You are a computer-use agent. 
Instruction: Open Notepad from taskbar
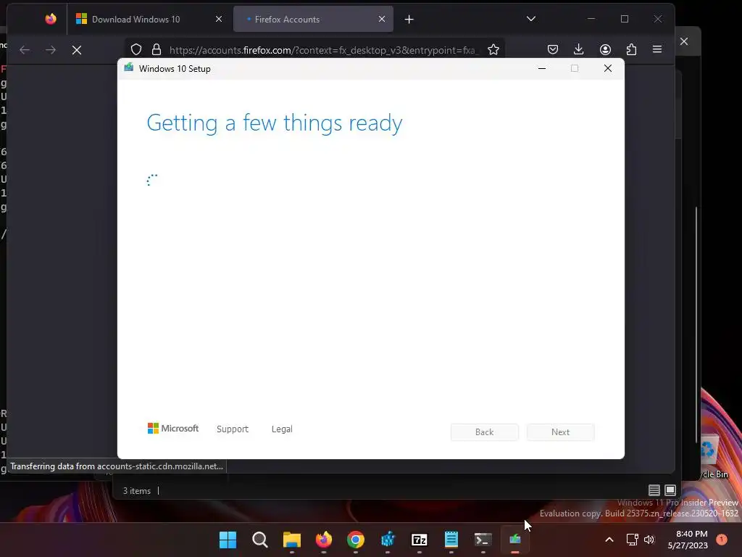[x=451, y=540]
